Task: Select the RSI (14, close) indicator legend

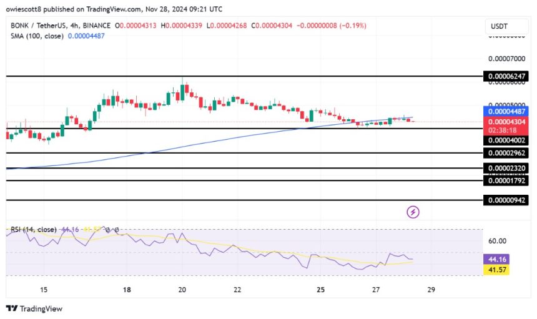Action: pyautogui.click(x=31, y=230)
